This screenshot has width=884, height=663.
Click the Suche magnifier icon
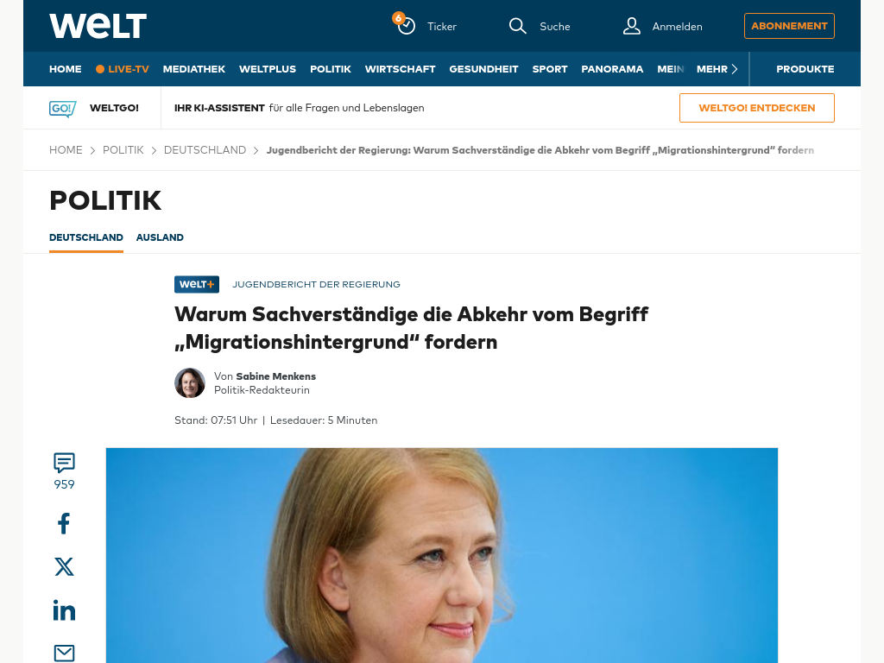point(518,26)
